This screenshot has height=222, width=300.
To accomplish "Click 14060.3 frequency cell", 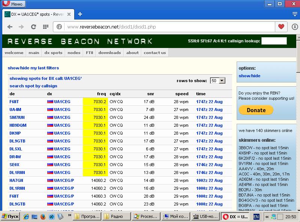I will click(x=99, y=196).
